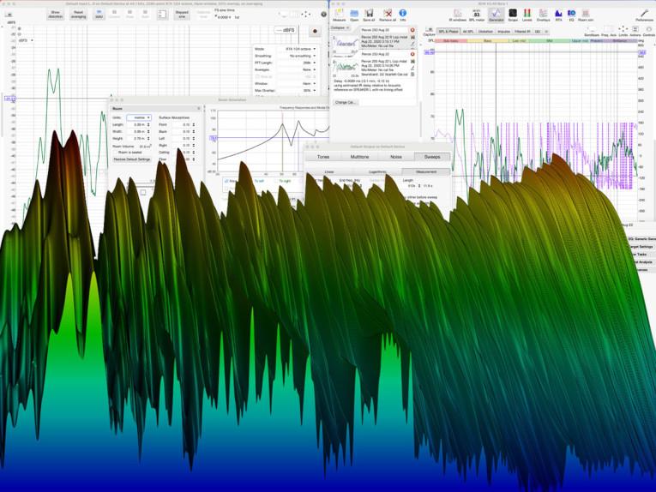Open Preferences with the wrench icon
The image size is (656, 492).
[x=644, y=14]
